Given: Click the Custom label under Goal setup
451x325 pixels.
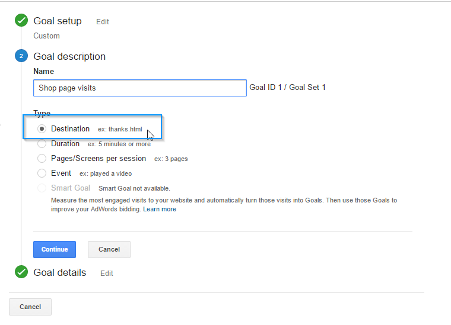Looking at the screenshot, I should 47,36.
